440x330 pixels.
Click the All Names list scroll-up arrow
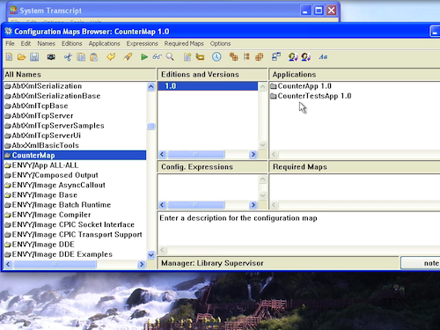pos(150,86)
